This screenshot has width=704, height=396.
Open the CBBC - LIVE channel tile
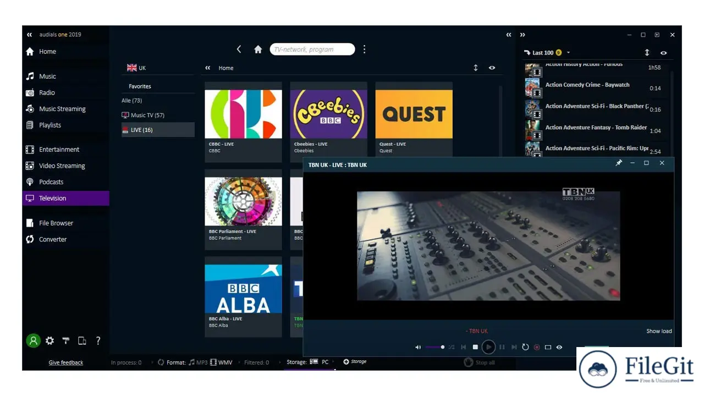[243, 122]
